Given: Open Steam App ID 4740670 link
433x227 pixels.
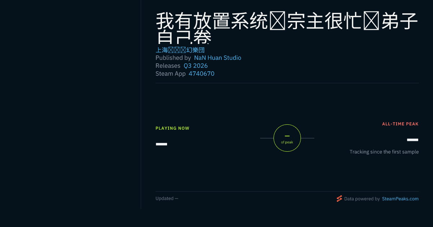Looking at the screenshot, I should pyautogui.click(x=201, y=74).
